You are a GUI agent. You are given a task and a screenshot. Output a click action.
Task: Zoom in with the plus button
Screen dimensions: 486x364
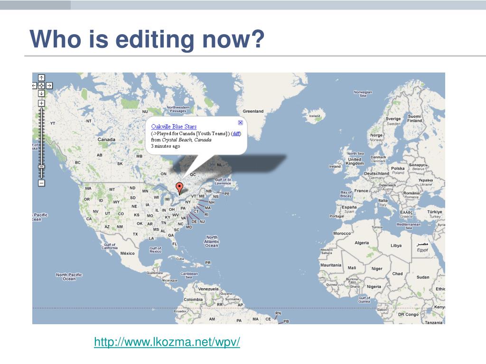pos(41,103)
